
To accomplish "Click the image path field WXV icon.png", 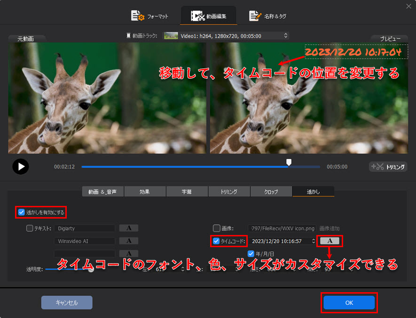I will [x=282, y=228].
